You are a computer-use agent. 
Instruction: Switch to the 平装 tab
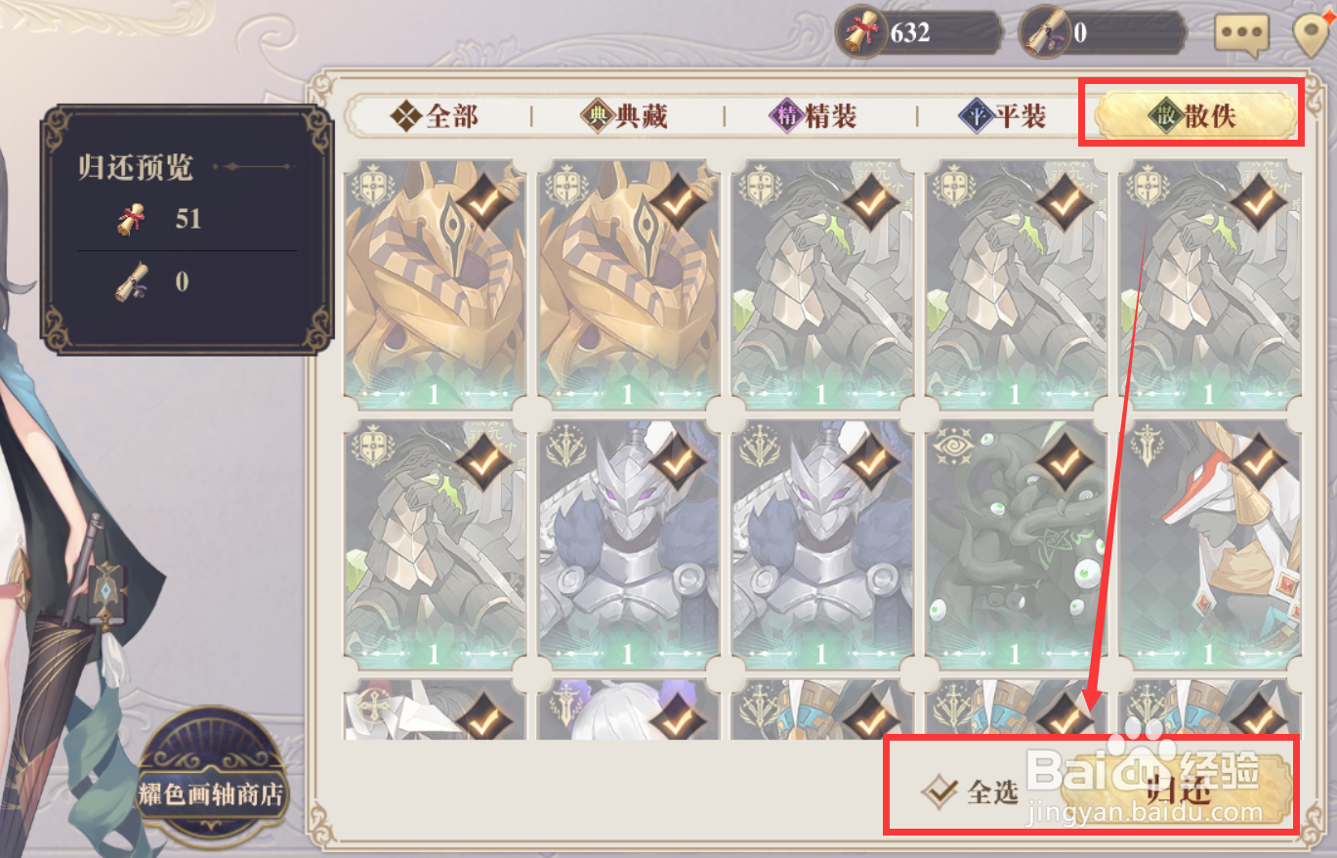pyautogui.click(x=1004, y=117)
